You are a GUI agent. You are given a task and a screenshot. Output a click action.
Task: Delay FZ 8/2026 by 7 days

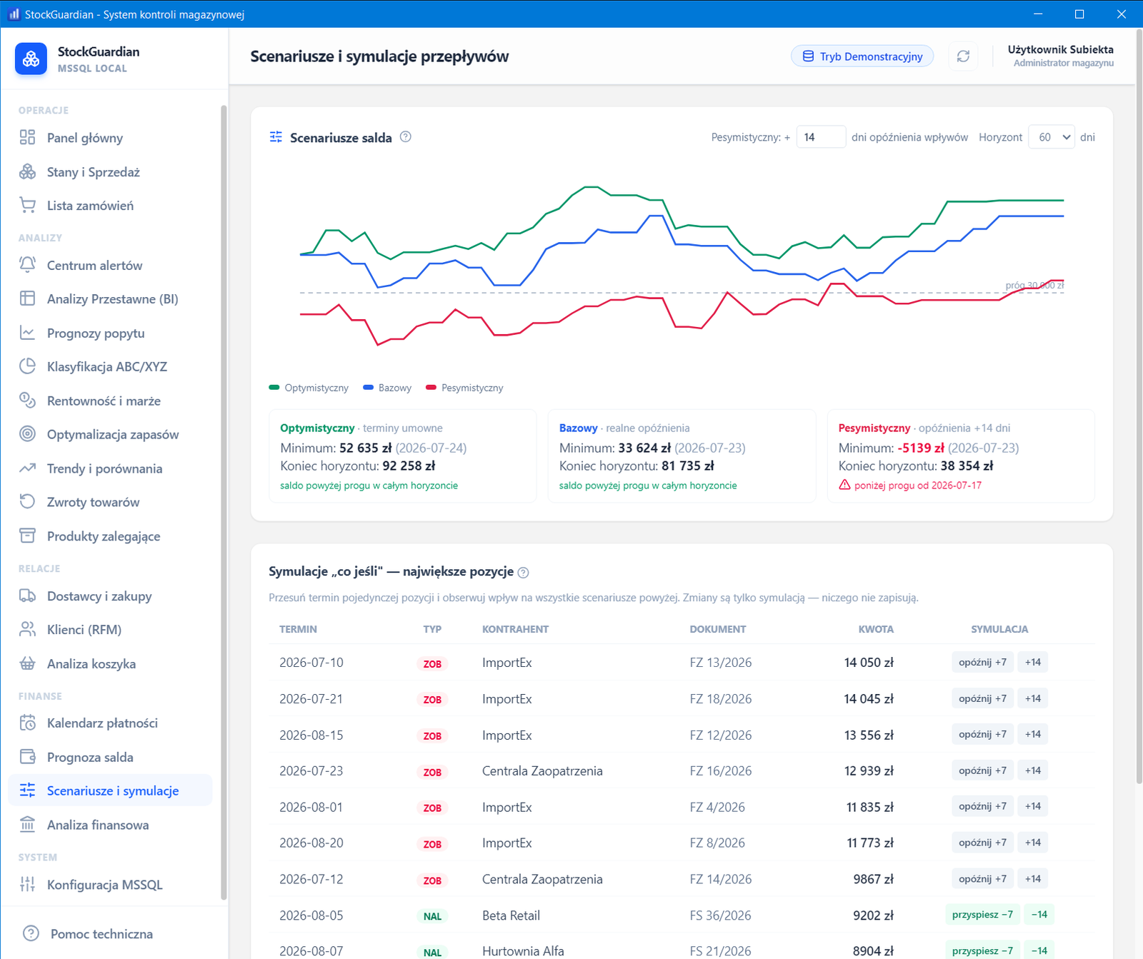(982, 843)
